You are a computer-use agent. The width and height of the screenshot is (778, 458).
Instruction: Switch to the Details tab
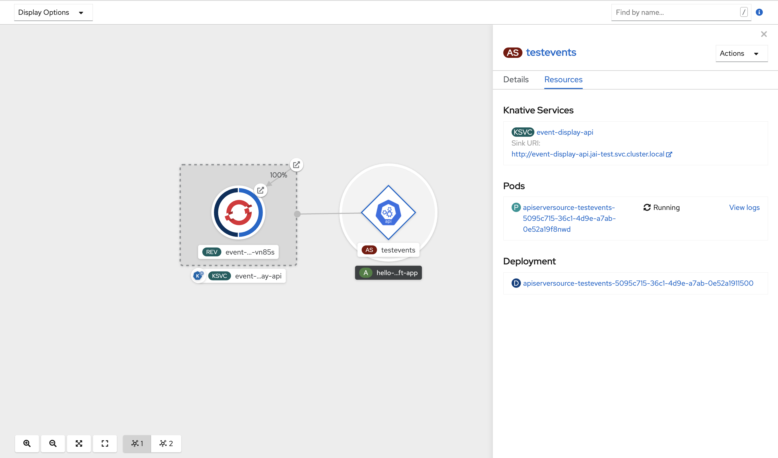[515, 79]
